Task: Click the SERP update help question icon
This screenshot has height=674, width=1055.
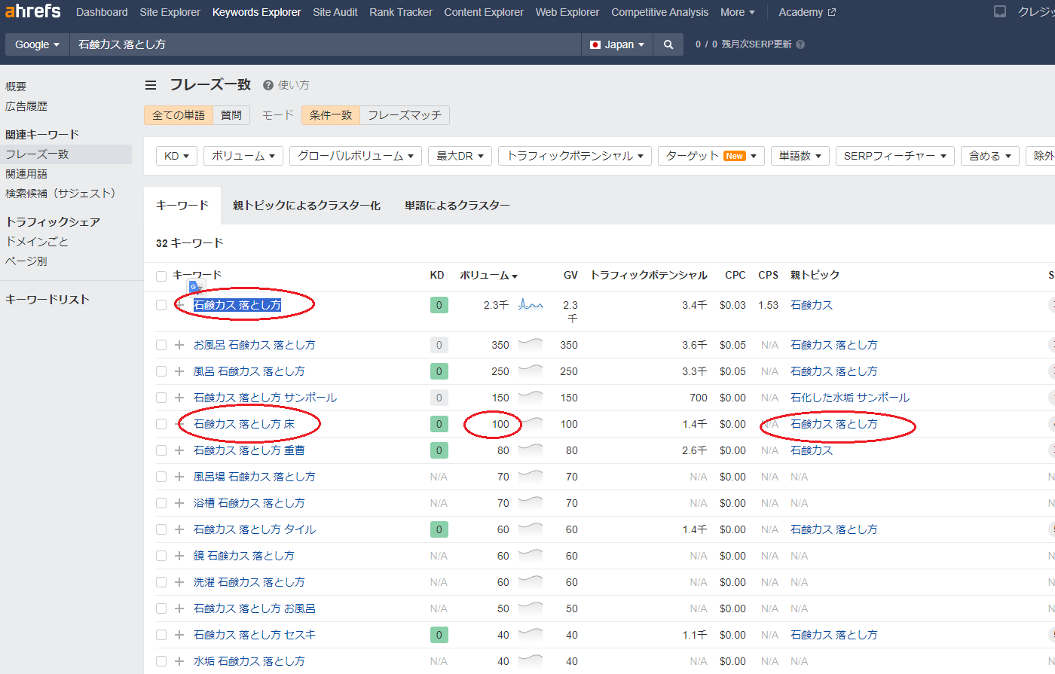Action: point(800,44)
